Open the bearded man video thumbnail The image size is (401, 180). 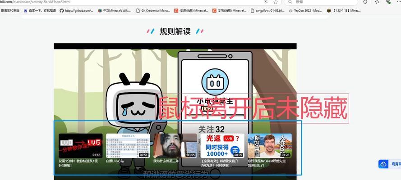click(175, 146)
